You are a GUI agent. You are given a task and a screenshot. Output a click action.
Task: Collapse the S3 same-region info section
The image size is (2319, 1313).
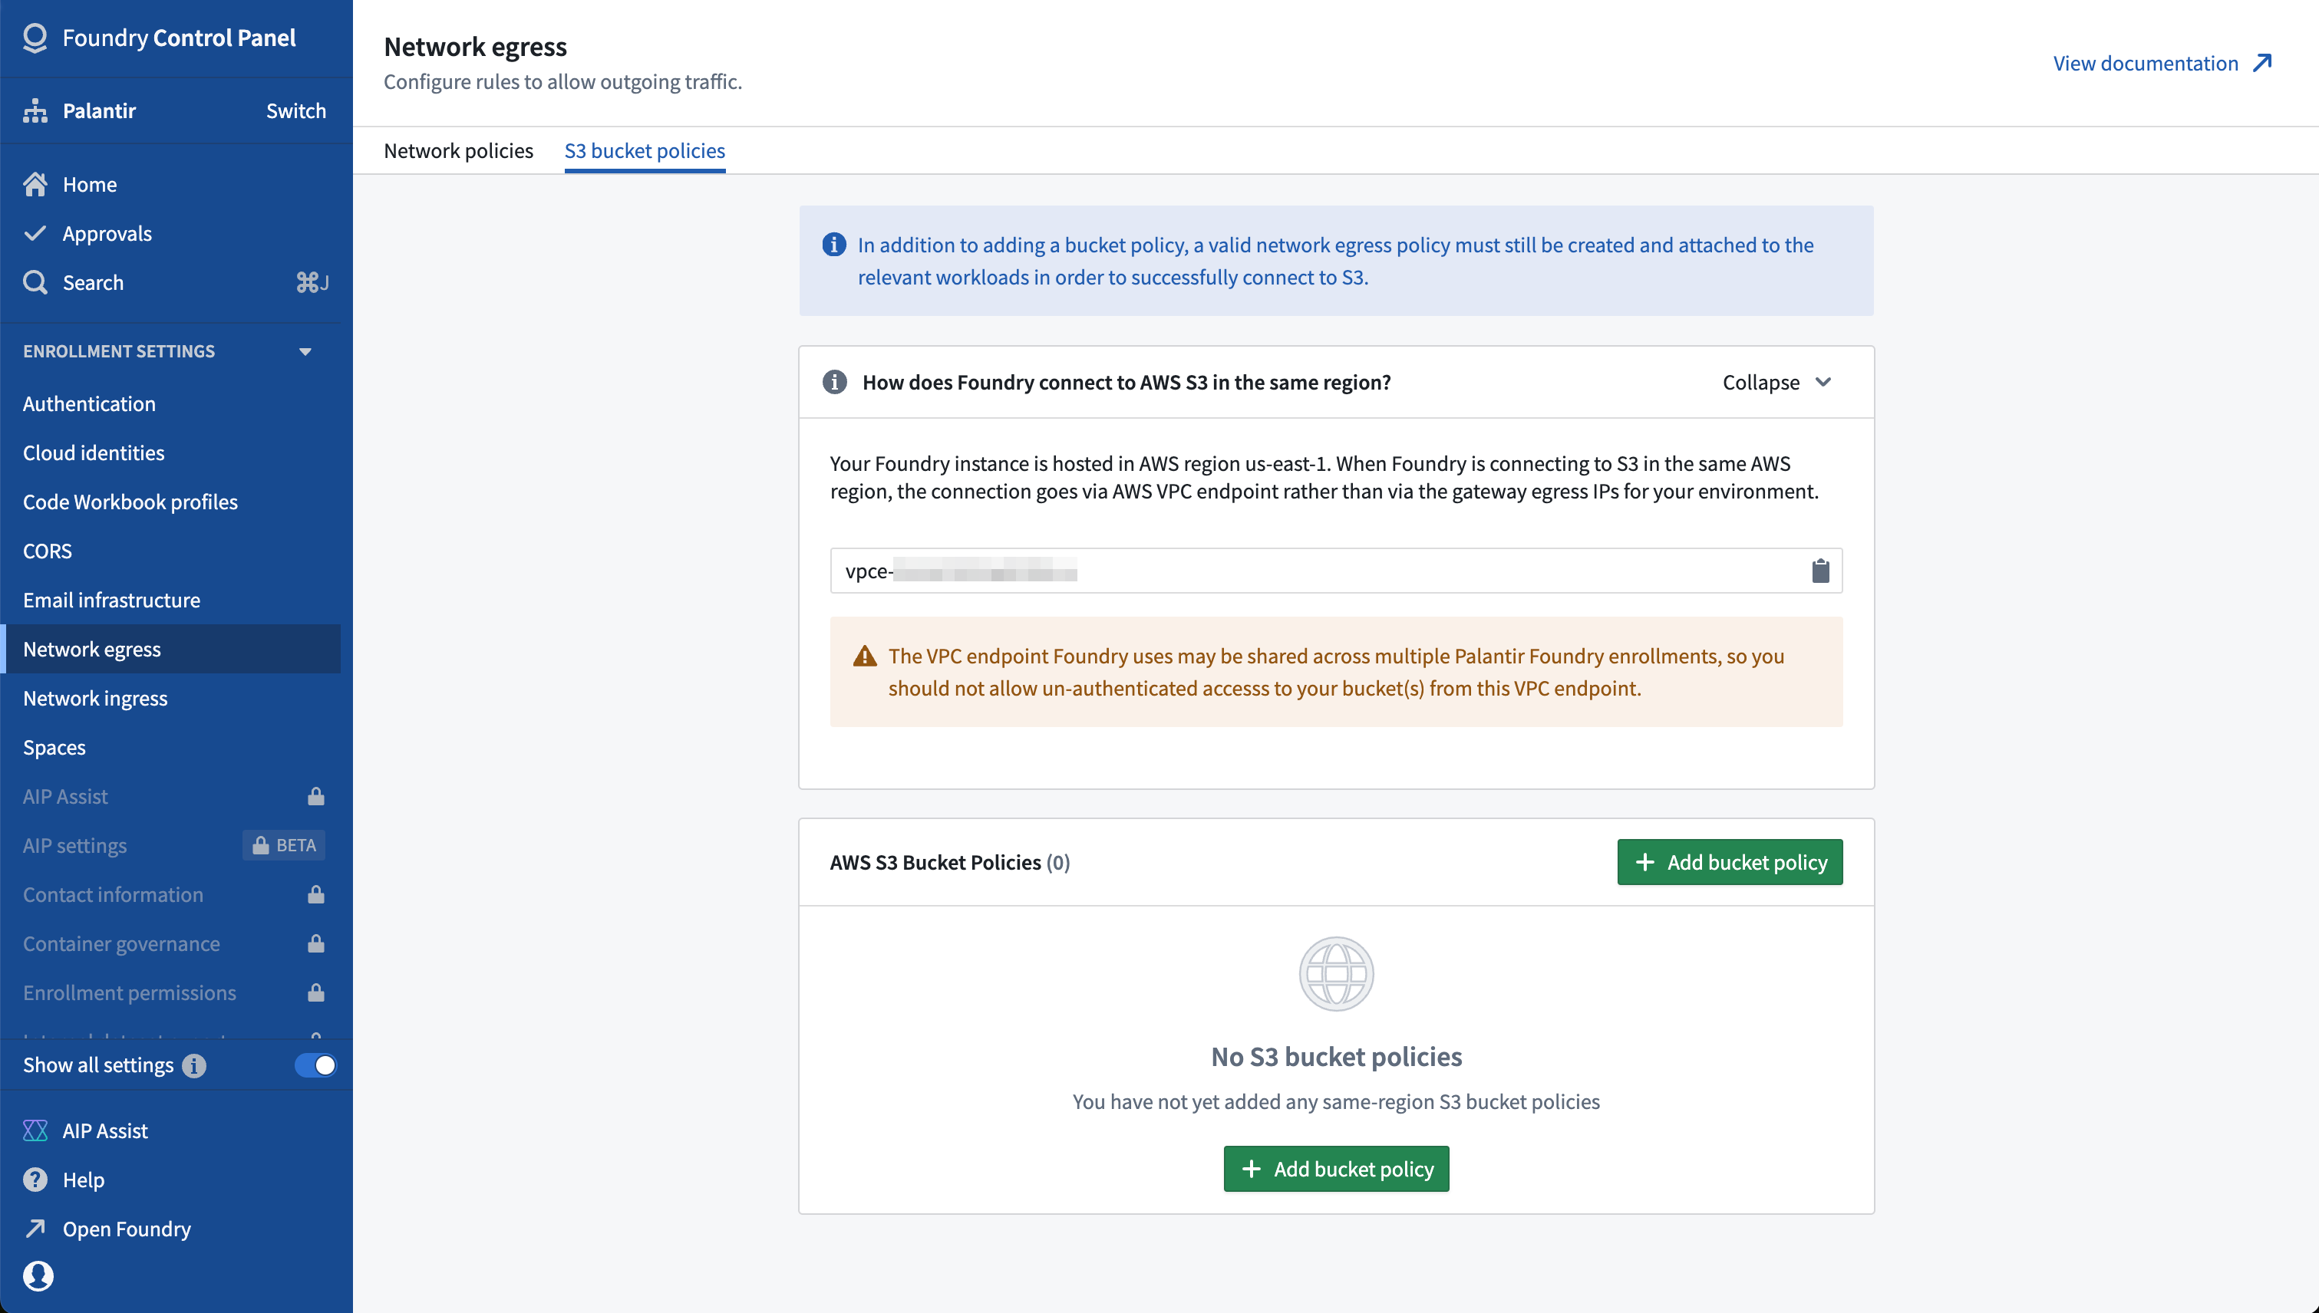pos(1774,380)
